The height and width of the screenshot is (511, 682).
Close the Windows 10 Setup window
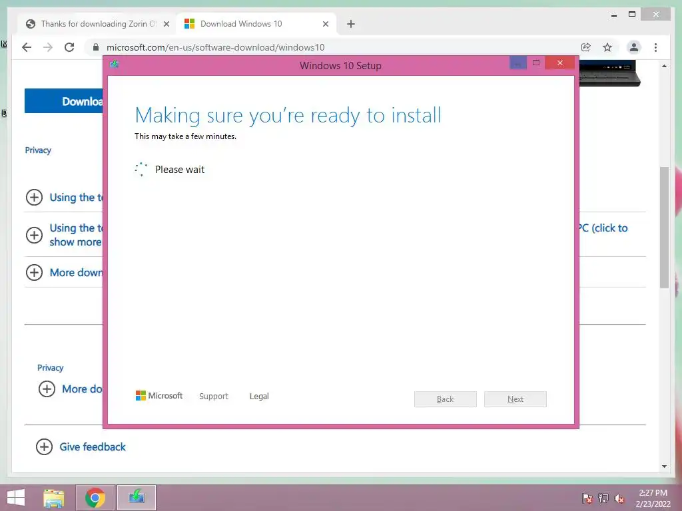(559, 63)
